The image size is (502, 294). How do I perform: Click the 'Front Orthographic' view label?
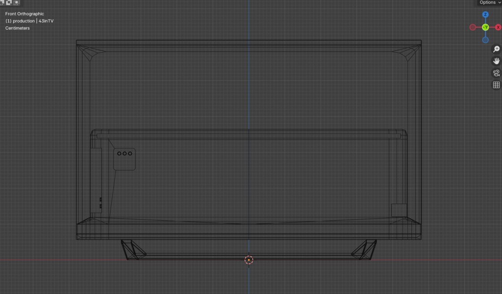click(25, 14)
